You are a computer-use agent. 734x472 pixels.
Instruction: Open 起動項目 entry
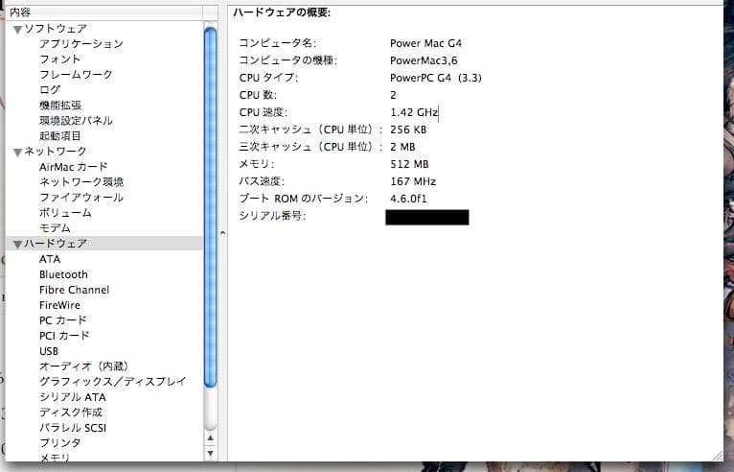tap(60, 136)
